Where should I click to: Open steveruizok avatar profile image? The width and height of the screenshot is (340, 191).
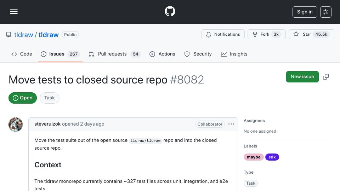click(16, 125)
